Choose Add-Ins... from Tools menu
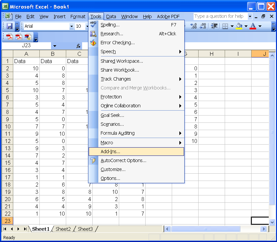 pyautogui.click(x=136, y=152)
